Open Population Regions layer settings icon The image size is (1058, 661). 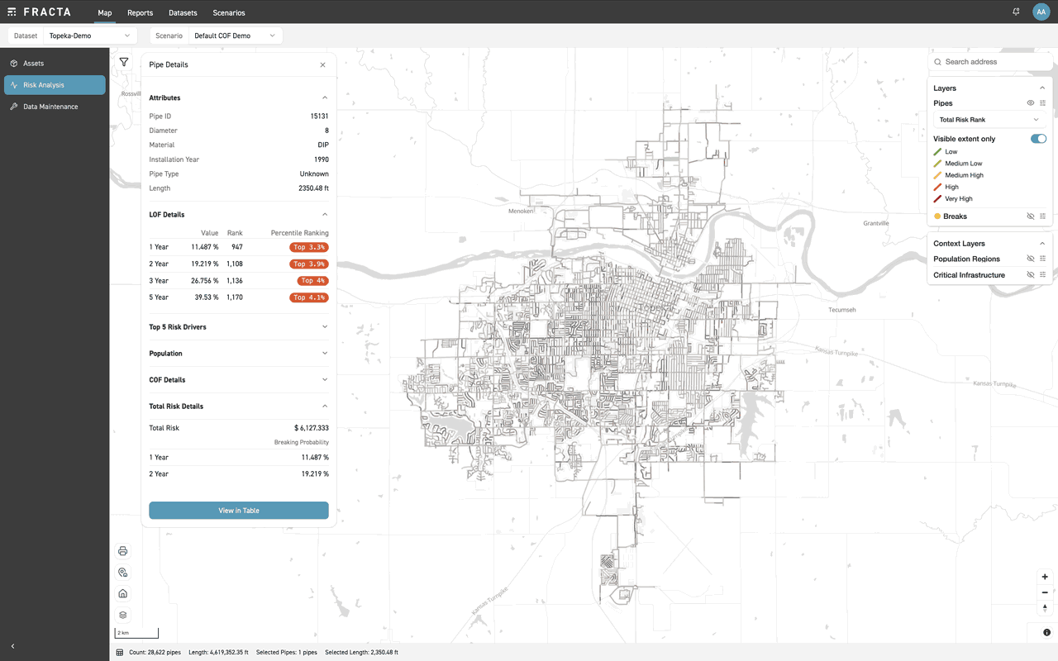[1043, 259]
